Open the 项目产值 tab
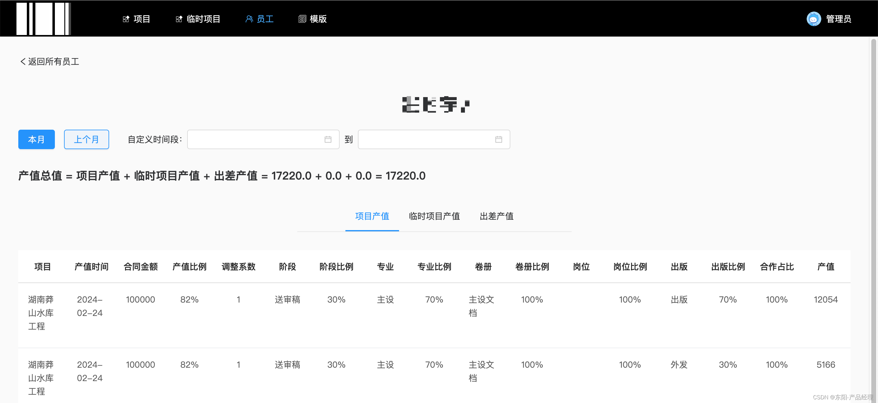This screenshot has width=878, height=403. [x=372, y=216]
